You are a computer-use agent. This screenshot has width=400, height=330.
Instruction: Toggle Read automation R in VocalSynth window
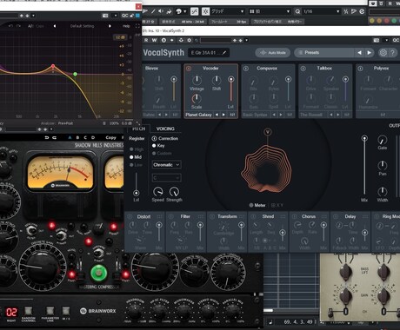click(146, 40)
